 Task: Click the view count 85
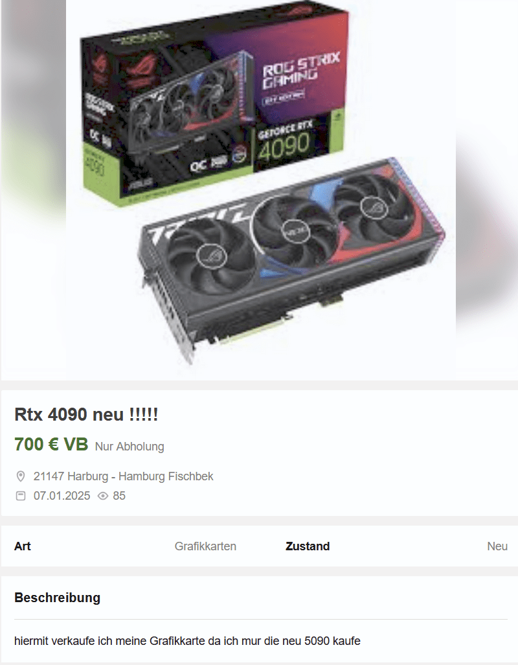click(x=119, y=496)
